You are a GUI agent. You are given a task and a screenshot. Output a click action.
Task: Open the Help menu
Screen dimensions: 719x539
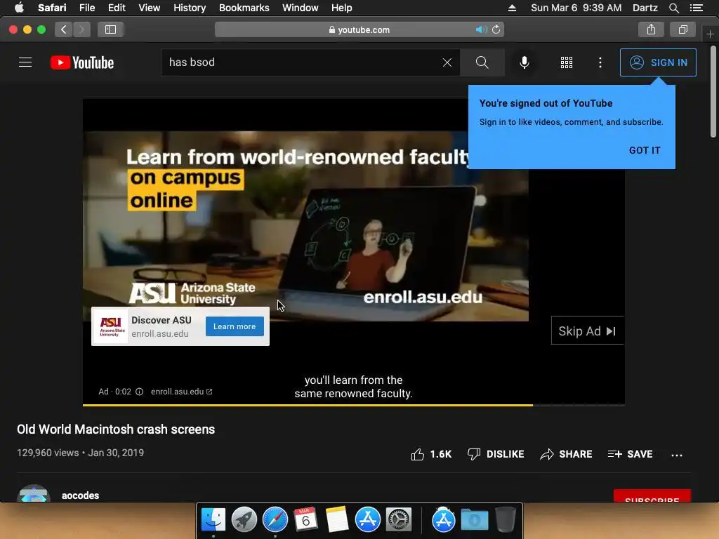[x=342, y=8]
